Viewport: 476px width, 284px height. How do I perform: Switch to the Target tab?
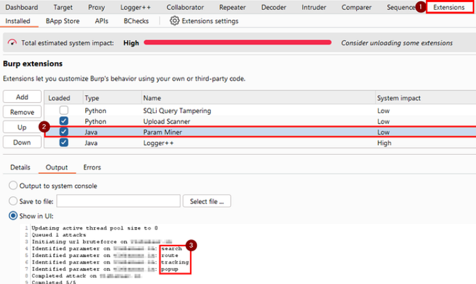(63, 7)
